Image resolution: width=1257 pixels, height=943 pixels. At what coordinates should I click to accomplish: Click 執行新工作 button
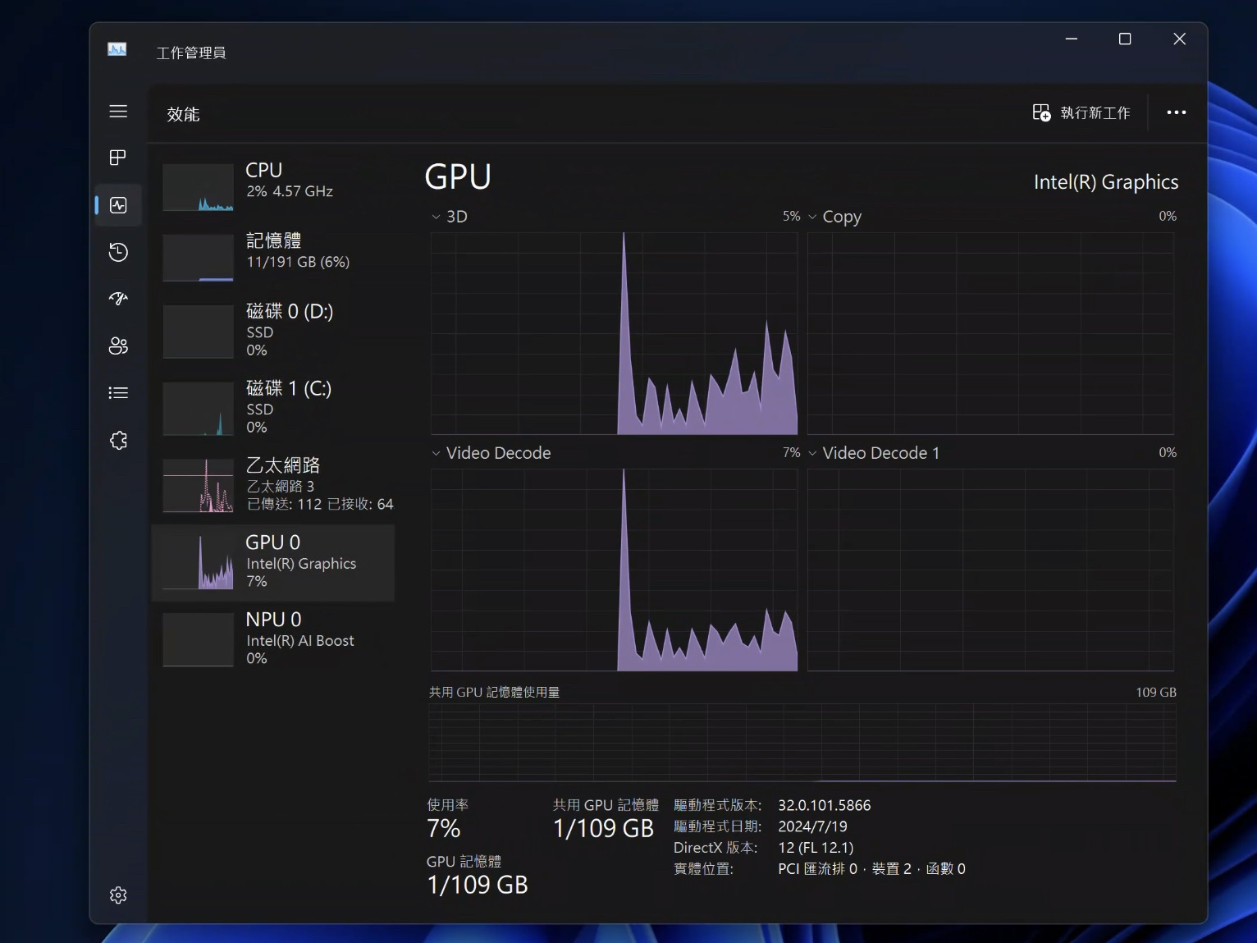1081,112
